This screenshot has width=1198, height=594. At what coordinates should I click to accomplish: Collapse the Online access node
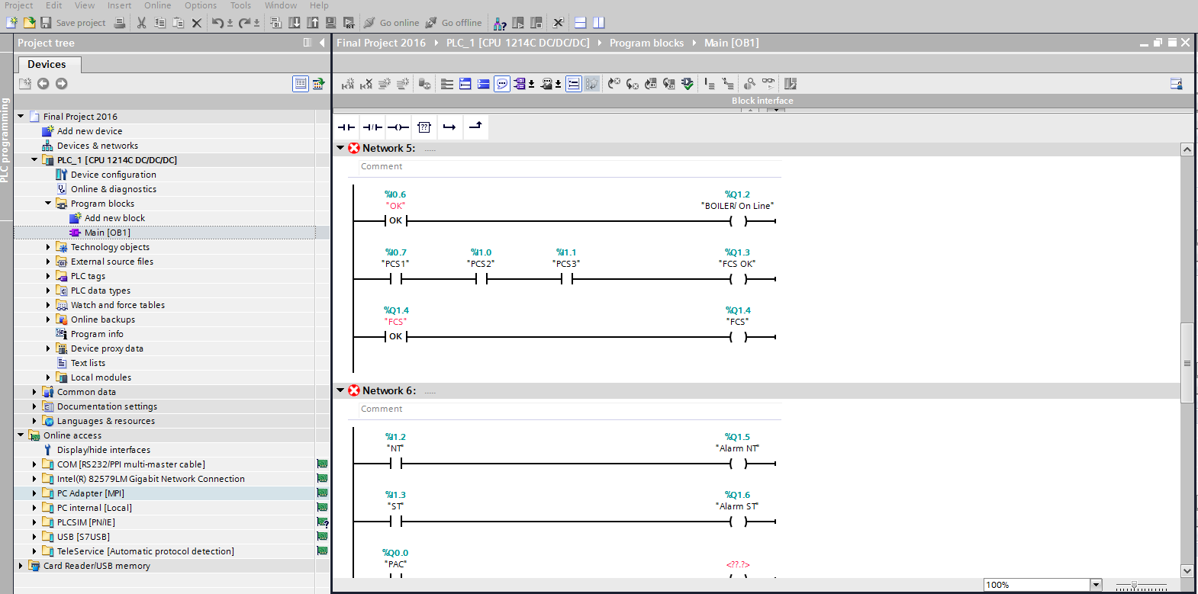point(21,435)
